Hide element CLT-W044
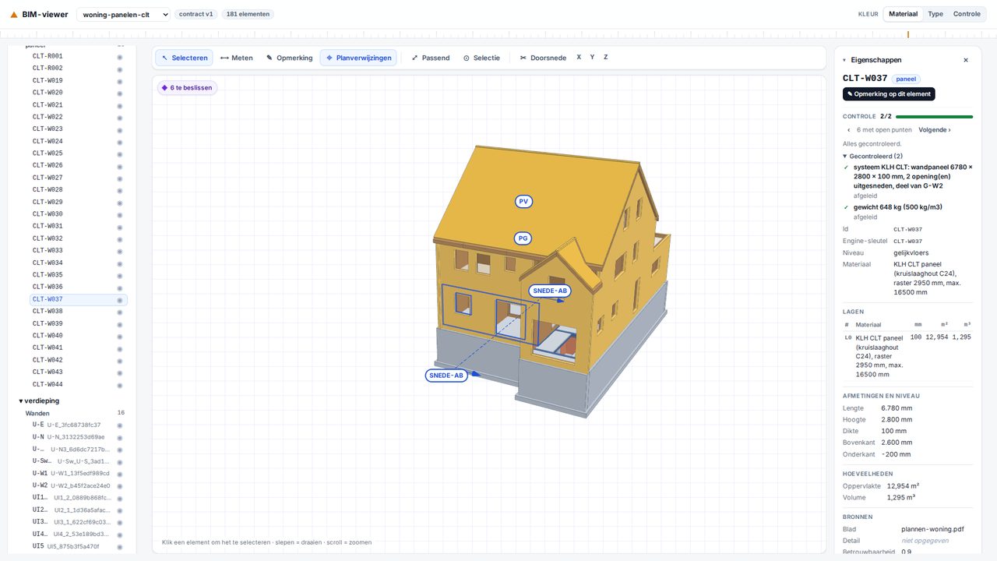 pos(120,385)
